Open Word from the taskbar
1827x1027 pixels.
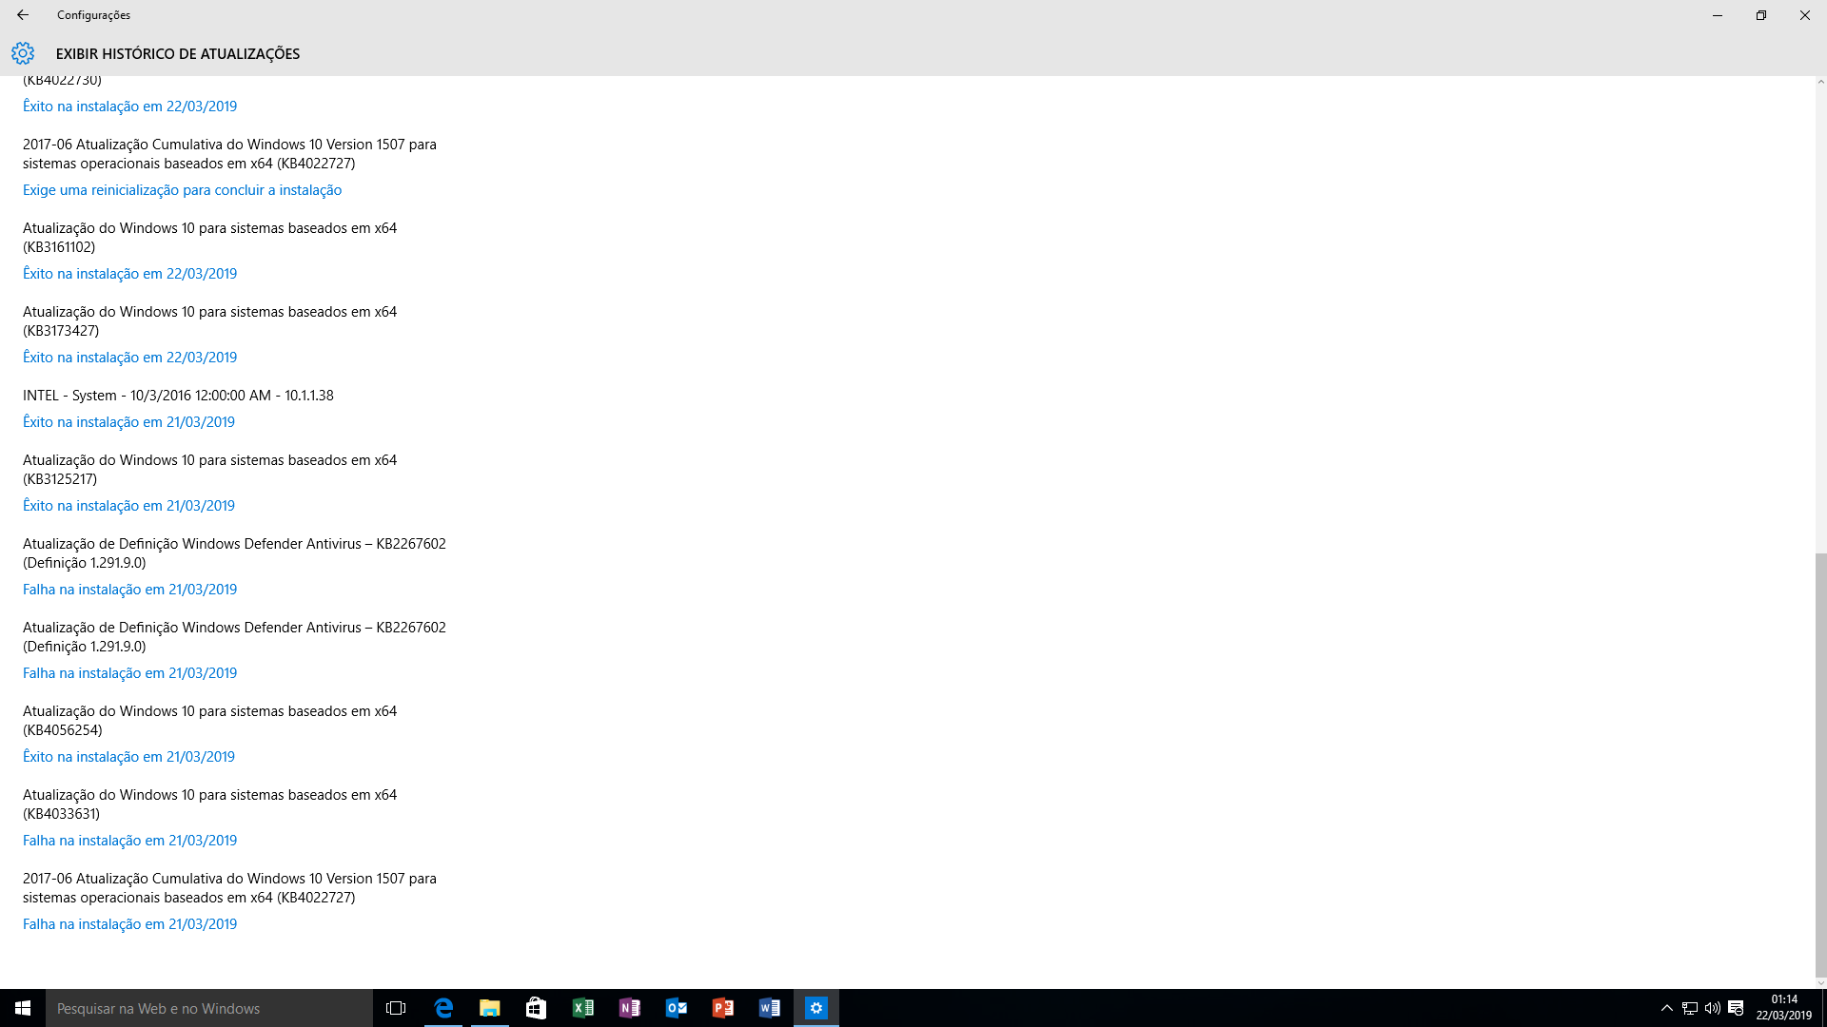pyautogui.click(x=770, y=1008)
